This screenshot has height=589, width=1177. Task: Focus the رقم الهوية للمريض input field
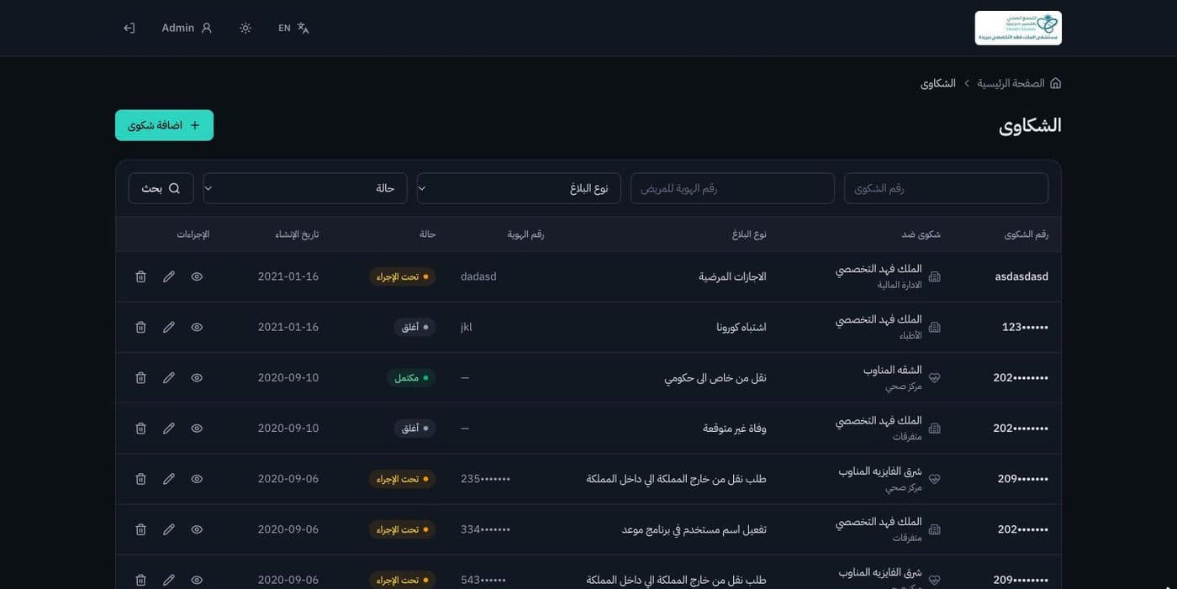tap(732, 188)
